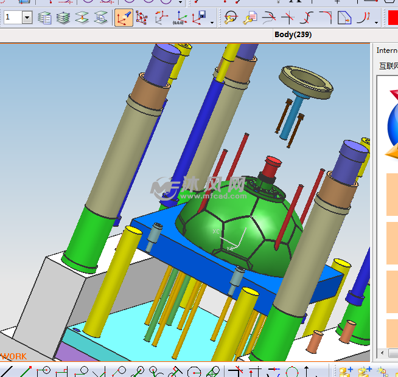Select the WCS Orient (0,0,0) icon
398x377 pixels.
coord(180,18)
